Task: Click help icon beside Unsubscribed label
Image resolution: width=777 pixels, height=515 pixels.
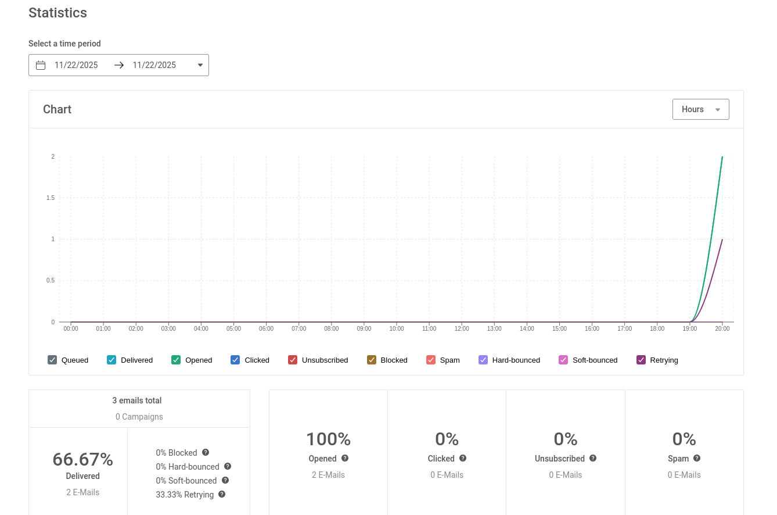Action: 593,458
